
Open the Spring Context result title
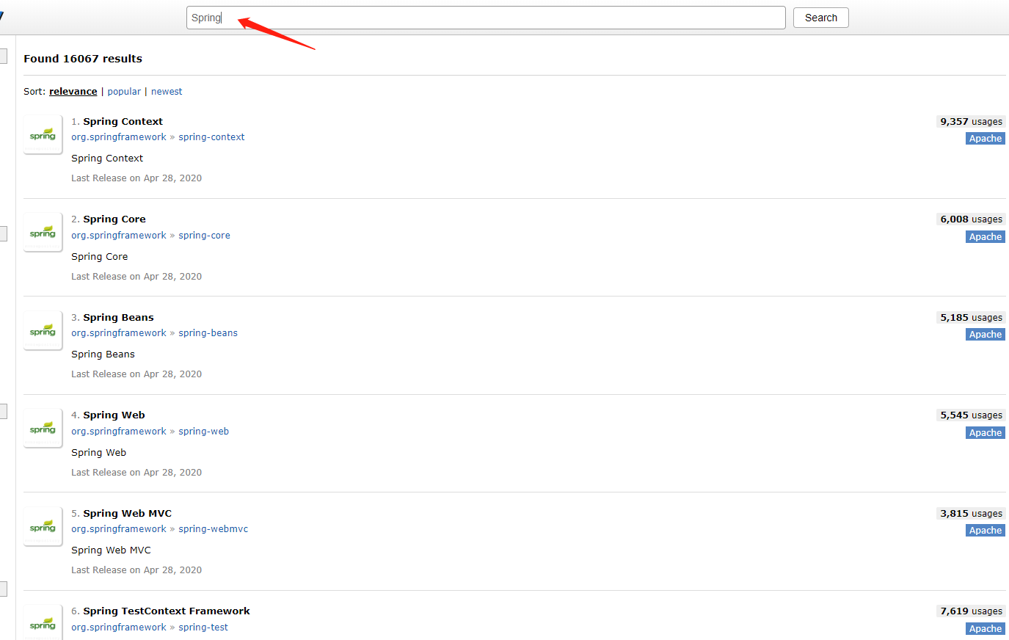[x=123, y=122]
